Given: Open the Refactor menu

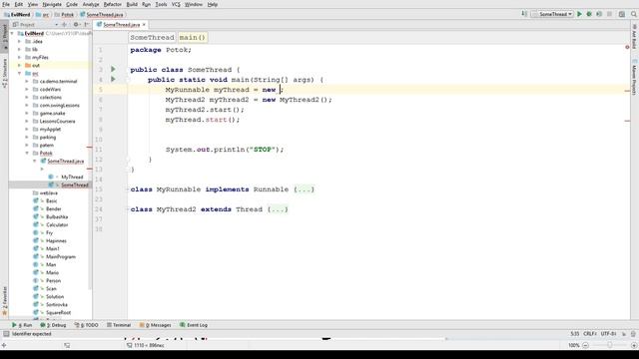Looking at the screenshot, I should (x=113, y=4).
